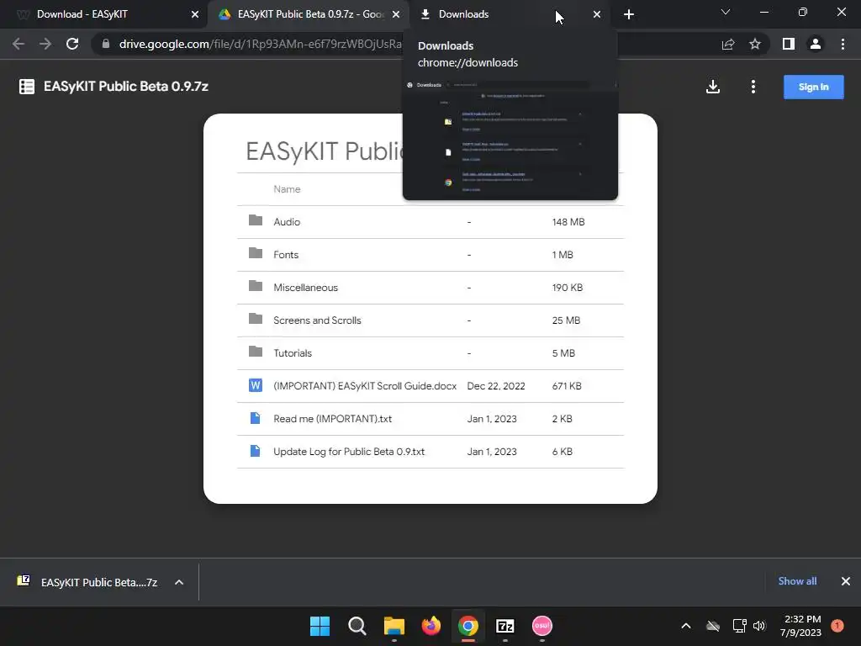This screenshot has height=646, width=861.
Task: Close the downloads bar
Action: [846, 581]
